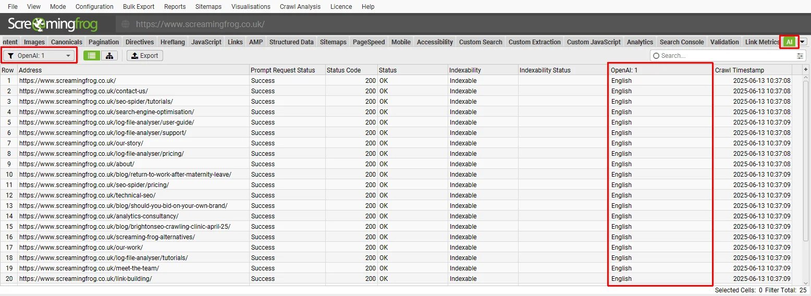Select the our-story URL row
The height and width of the screenshot is (296, 811).
coord(396,143)
